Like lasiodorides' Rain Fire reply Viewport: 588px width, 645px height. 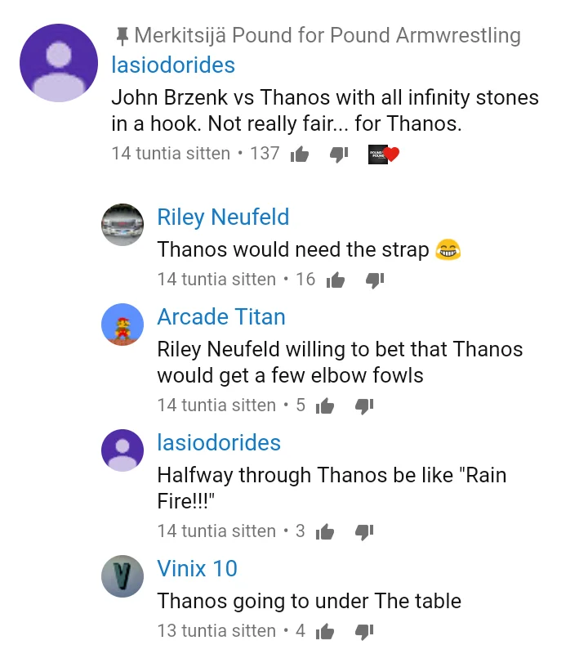[x=325, y=532]
